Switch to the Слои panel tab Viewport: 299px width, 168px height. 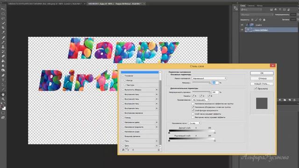[x=243, y=6]
